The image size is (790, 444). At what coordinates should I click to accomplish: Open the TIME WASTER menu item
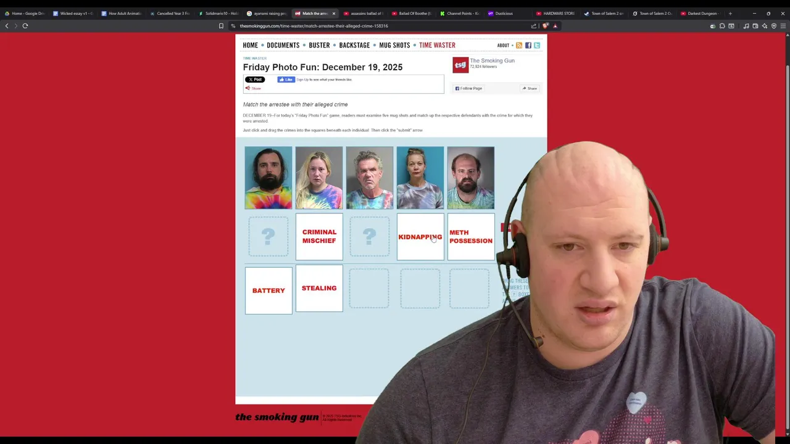click(437, 45)
